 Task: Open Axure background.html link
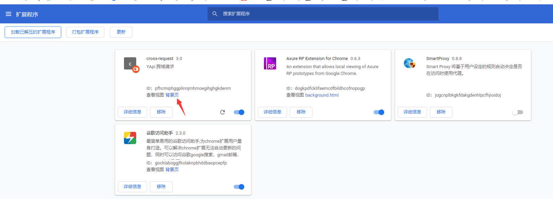(322, 95)
